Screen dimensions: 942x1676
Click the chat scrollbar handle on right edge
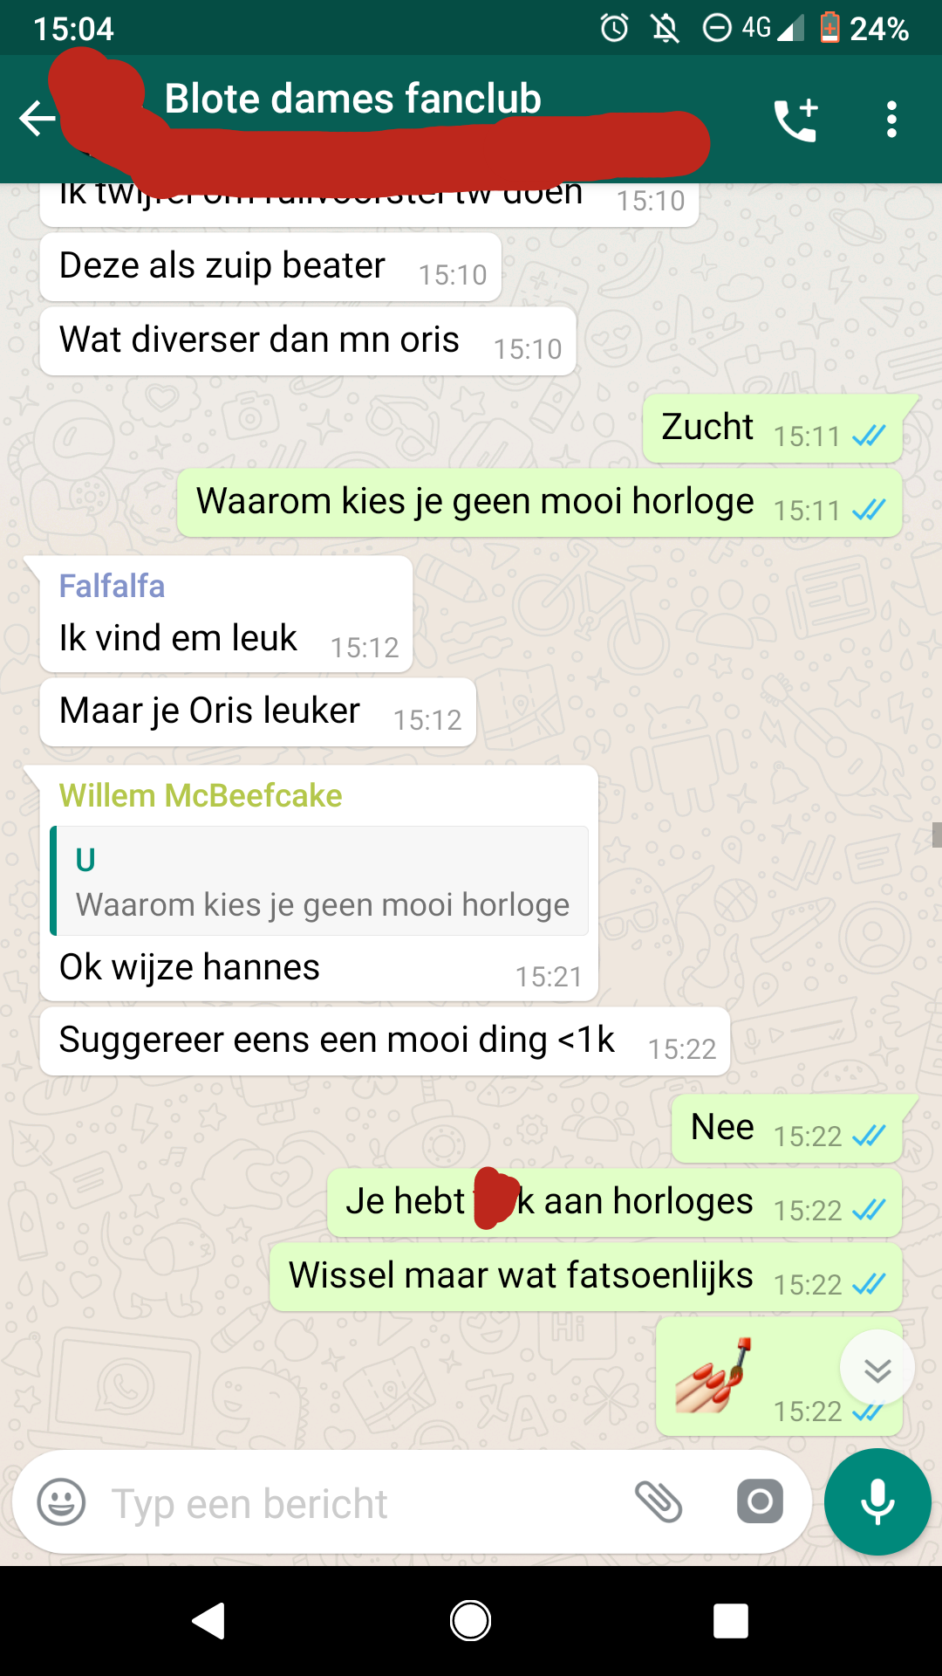pyautogui.click(x=937, y=835)
